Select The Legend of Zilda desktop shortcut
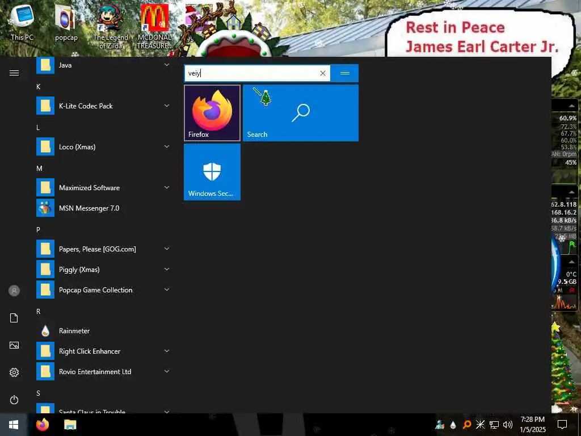Image resolution: width=581 pixels, height=436 pixels. tap(111, 27)
